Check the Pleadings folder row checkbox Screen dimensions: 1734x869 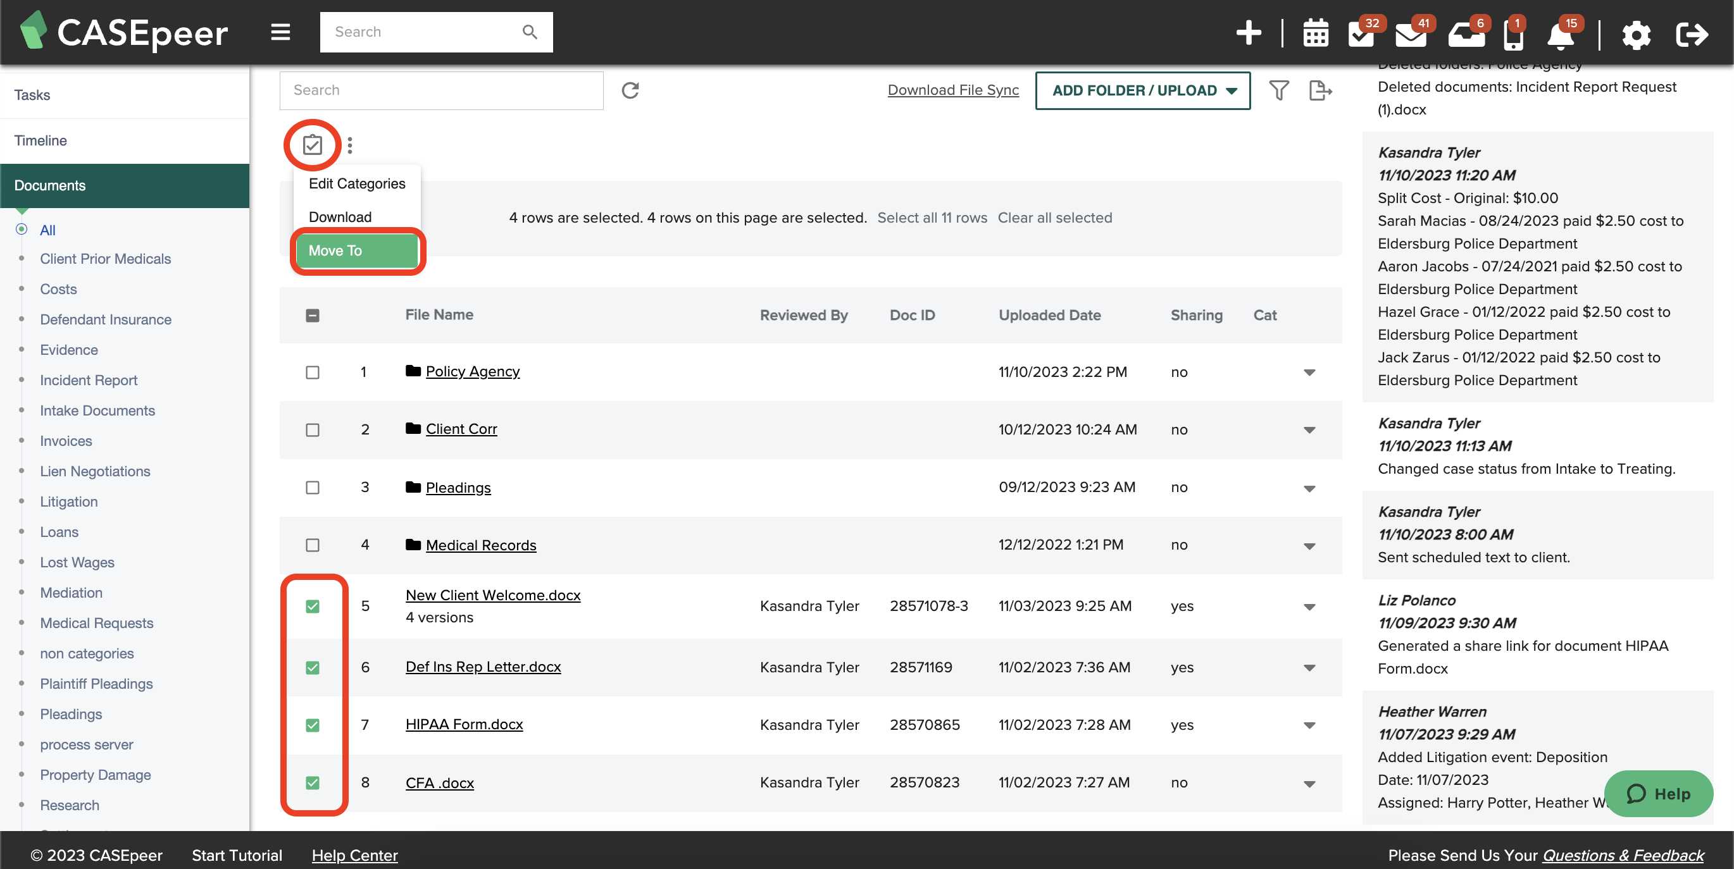[x=313, y=488]
